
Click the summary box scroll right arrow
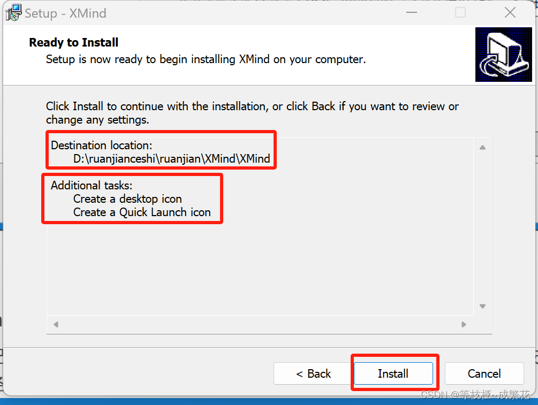tap(464, 324)
